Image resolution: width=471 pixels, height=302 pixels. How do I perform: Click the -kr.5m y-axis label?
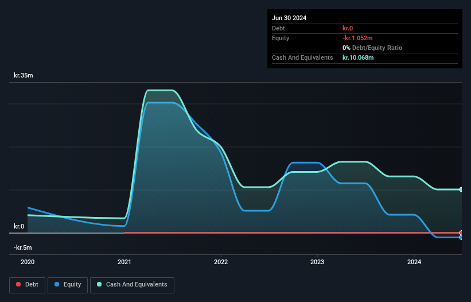[x=23, y=247]
